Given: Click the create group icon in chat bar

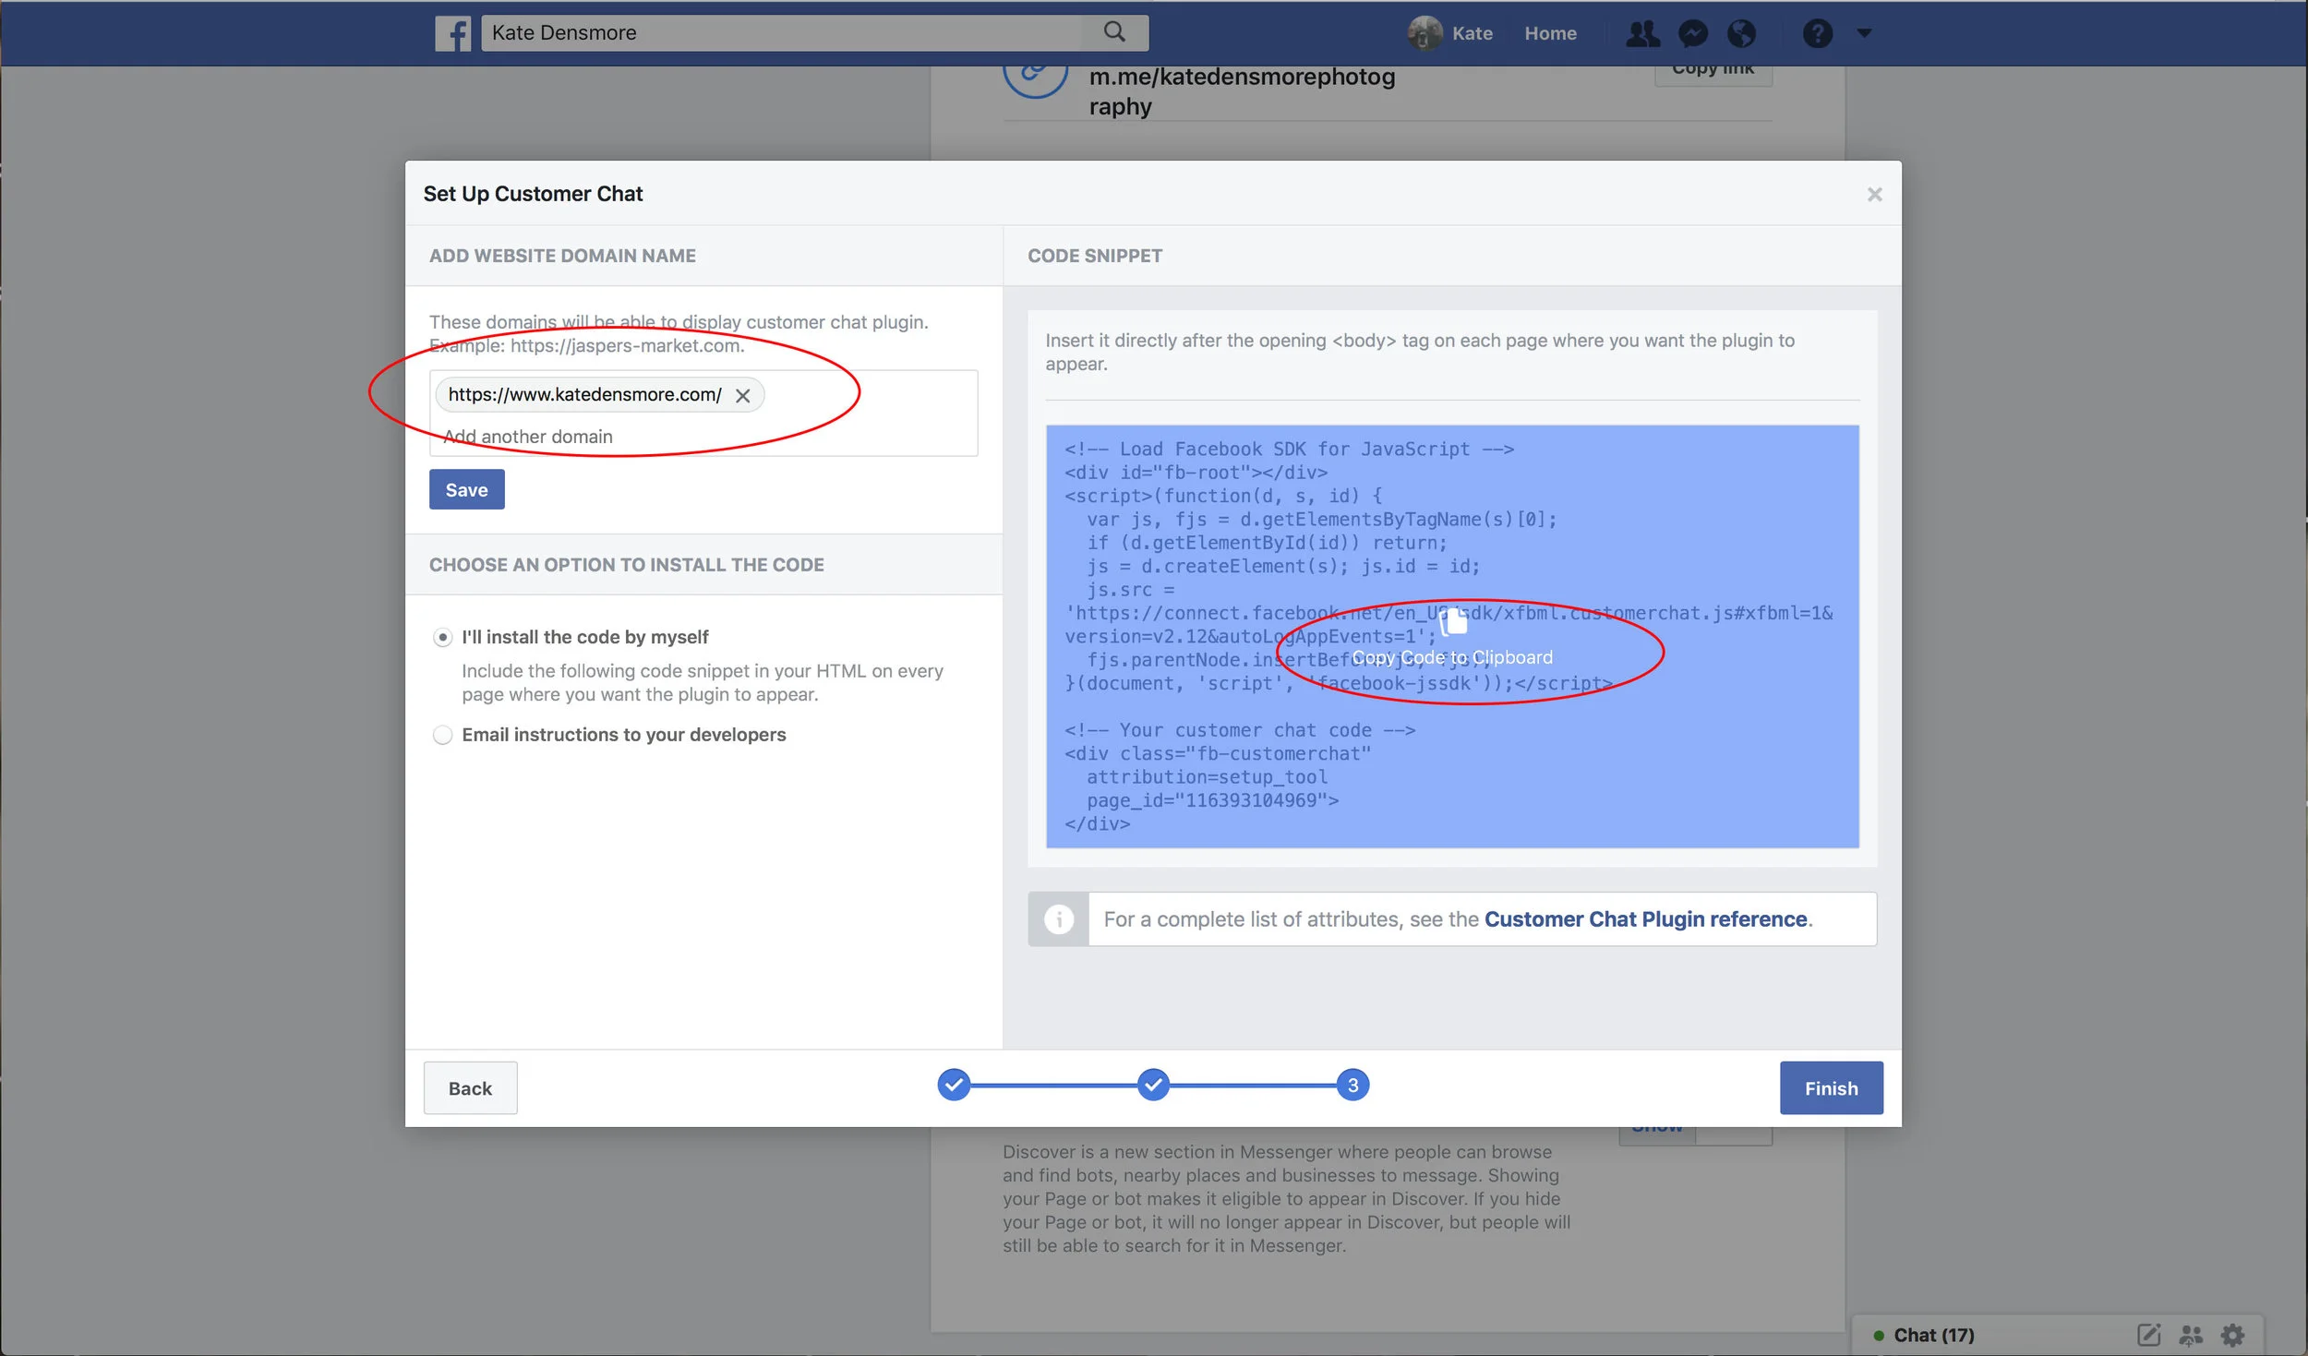Looking at the screenshot, I should point(2191,1335).
